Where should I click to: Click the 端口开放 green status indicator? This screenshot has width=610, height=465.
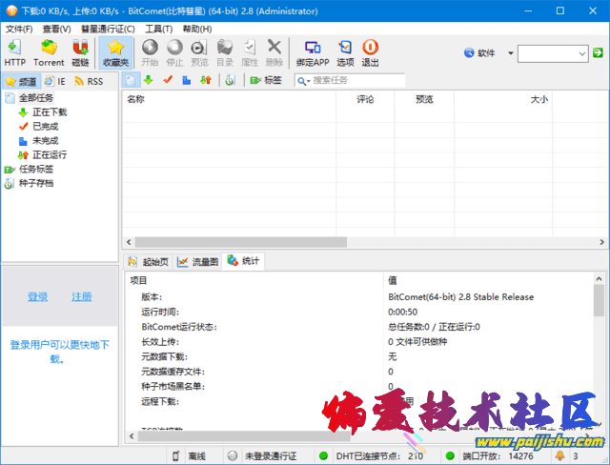point(450,455)
